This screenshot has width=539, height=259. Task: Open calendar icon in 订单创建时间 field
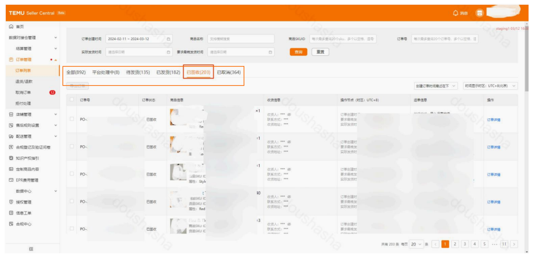[x=168, y=39]
